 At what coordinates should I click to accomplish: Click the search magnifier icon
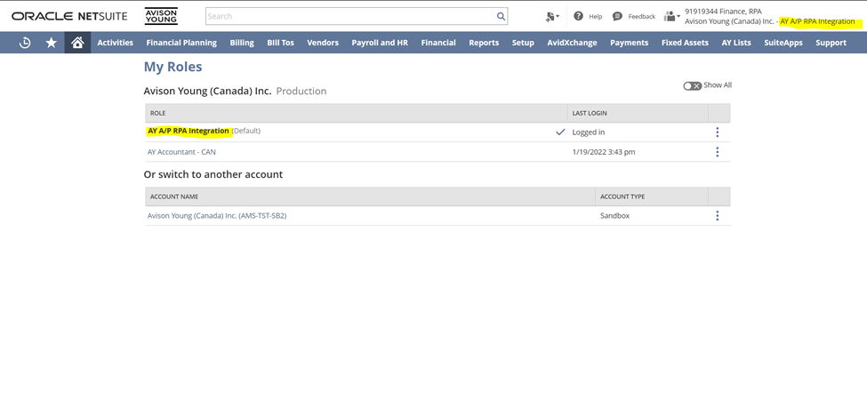(501, 17)
